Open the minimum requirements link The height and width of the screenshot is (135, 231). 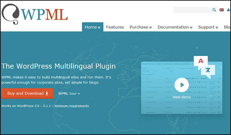(72, 106)
